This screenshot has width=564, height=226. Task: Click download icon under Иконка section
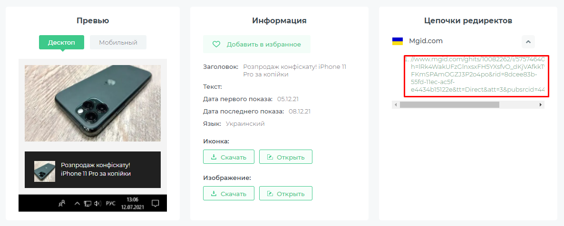coord(214,157)
